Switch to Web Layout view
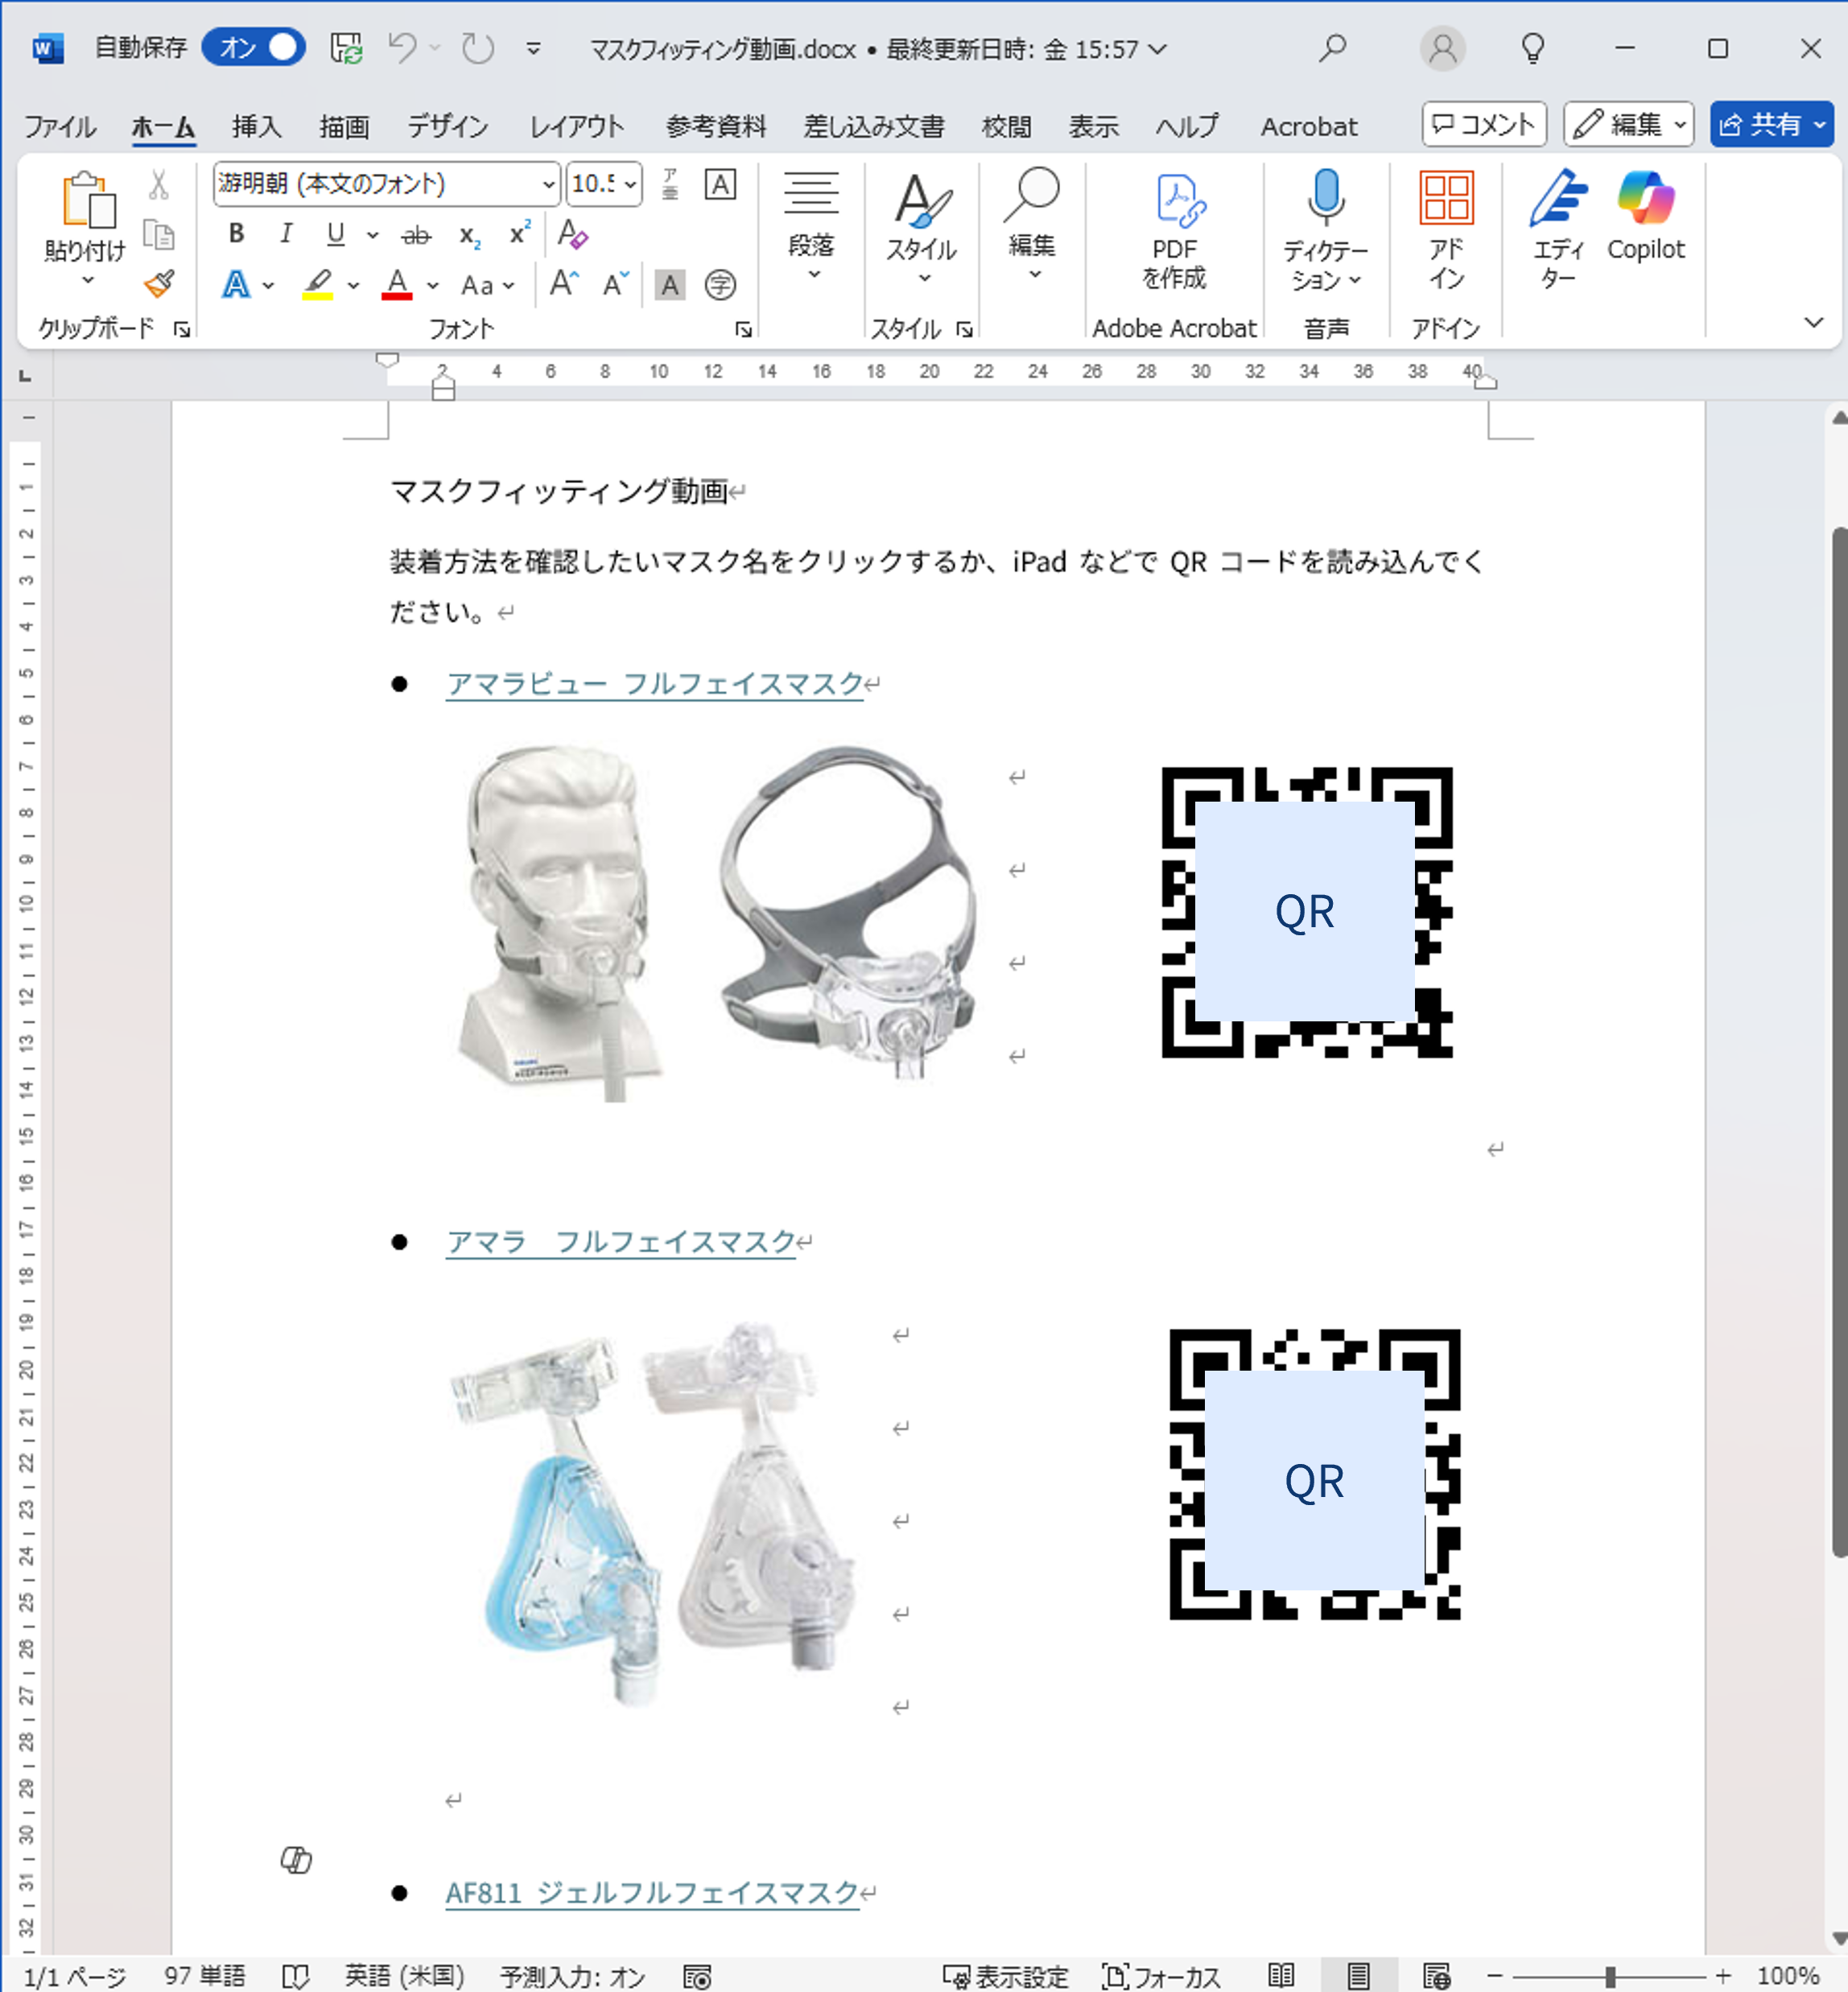This screenshot has width=1848, height=1992. [1436, 1976]
